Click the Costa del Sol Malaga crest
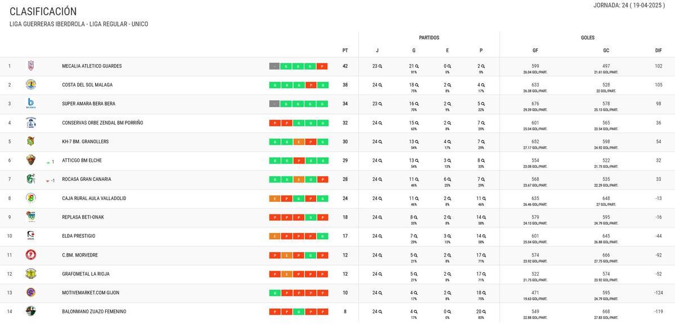The height and width of the screenshot is (328, 675). coord(31,85)
